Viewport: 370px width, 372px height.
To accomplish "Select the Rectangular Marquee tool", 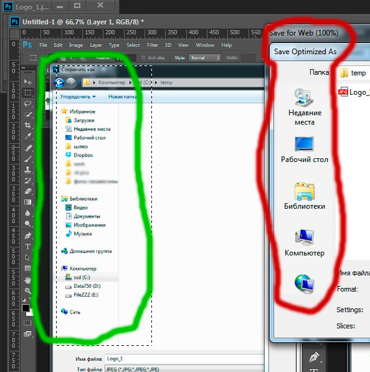I will coord(28,93).
